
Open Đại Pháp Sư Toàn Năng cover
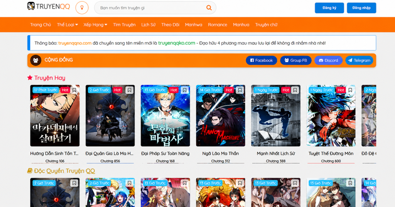coord(165,116)
